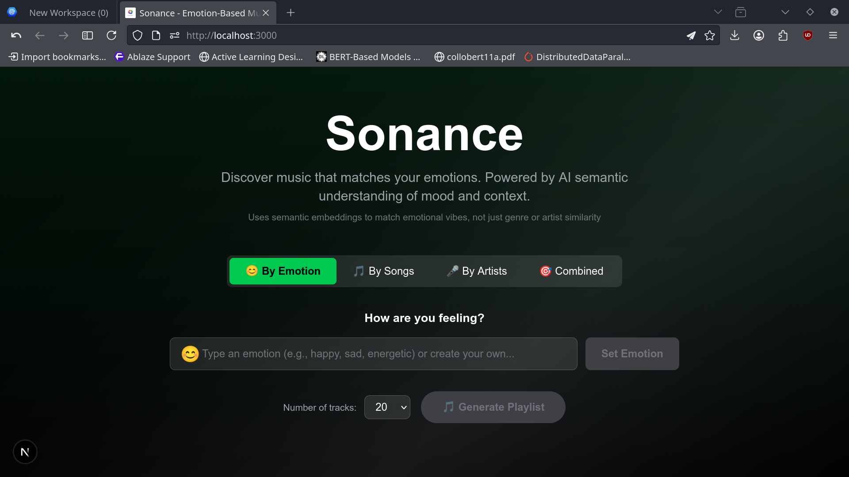This screenshot has width=849, height=477.
Task: Expand the list all tabs chevron
Action: [x=718, y=12]
